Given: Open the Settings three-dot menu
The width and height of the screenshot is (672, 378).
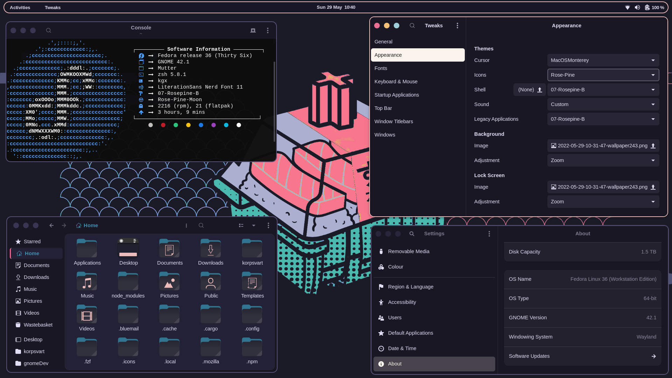Looking at the screenshot, I should coord(489,233).
